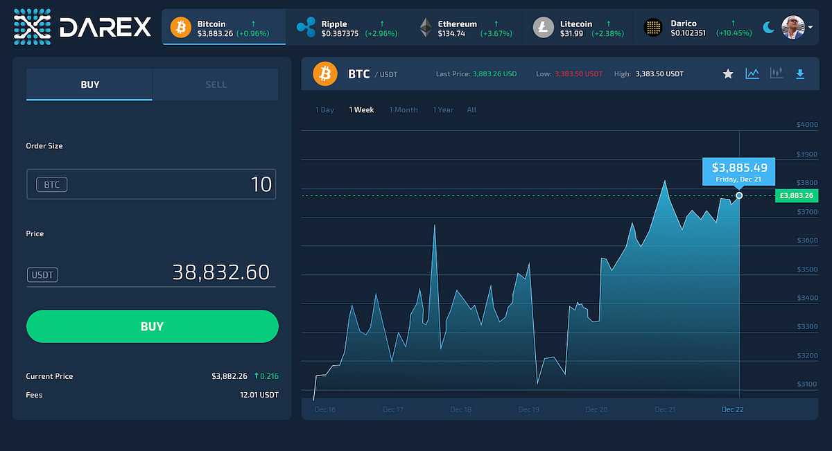Open the Bitcoin ticker price $3,883.26

215,33
